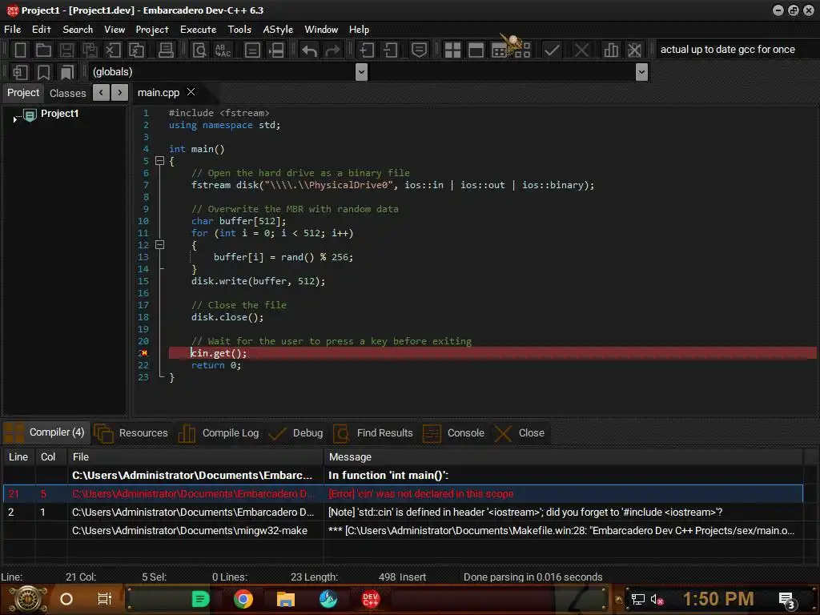The width and height of the screenshot is (820, 615).
Task: Switch to the Compile Log tab
Action: 219,433
